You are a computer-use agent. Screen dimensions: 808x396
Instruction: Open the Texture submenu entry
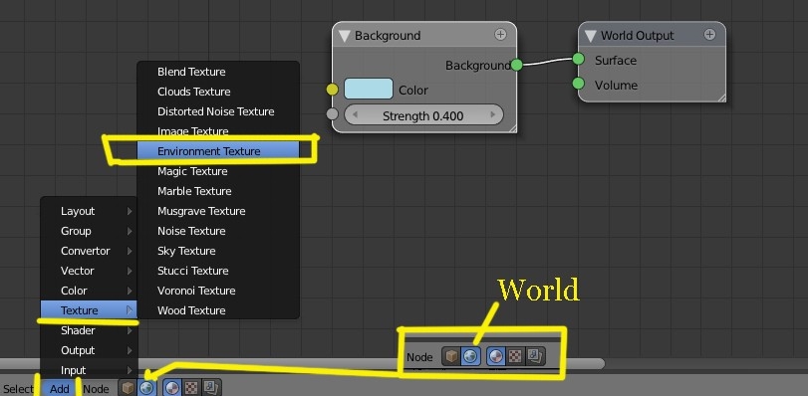click(x=89, y=310)
